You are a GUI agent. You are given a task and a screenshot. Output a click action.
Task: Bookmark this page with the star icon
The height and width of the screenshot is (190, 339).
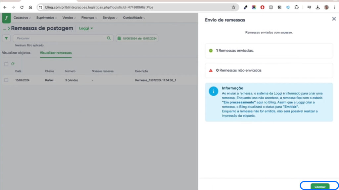pos(233,7)
